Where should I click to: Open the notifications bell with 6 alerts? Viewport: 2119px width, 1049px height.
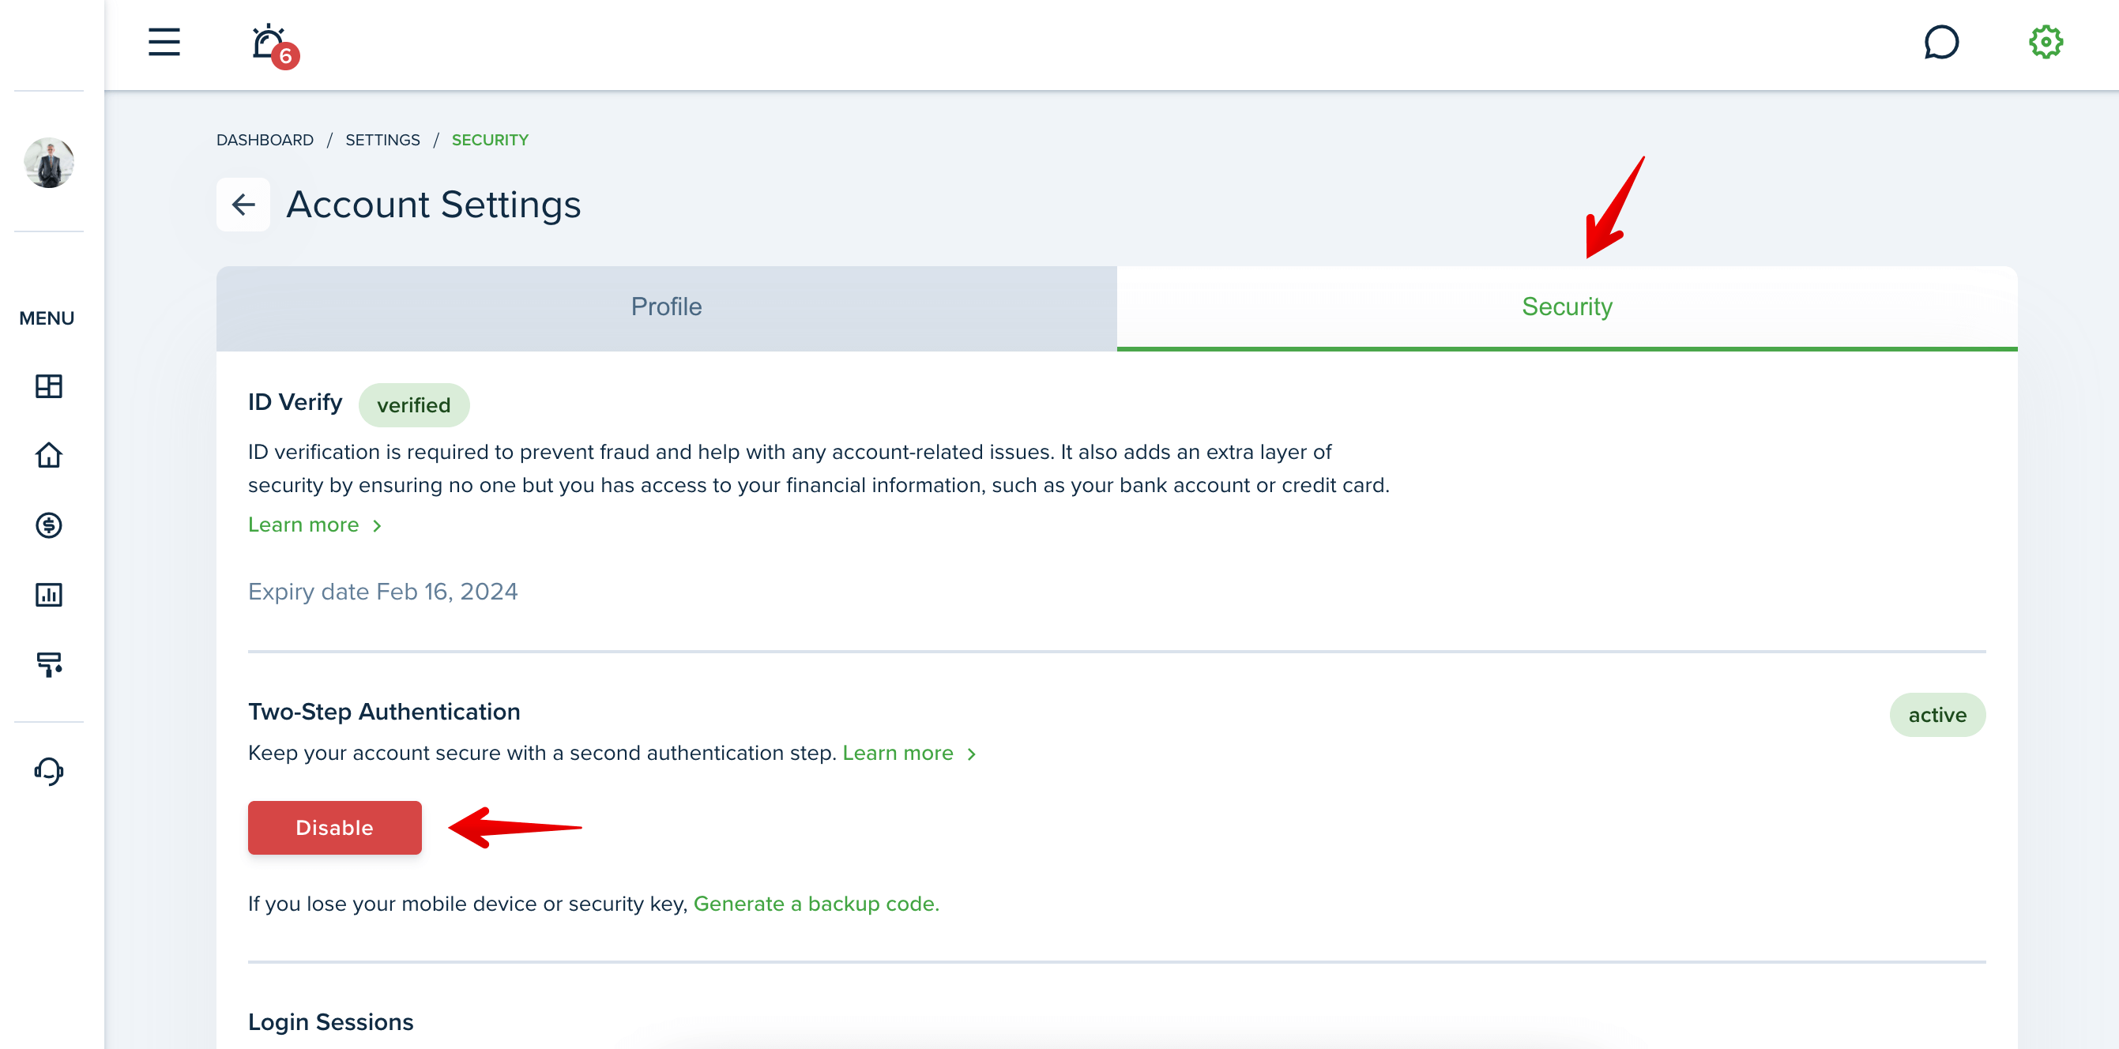pos(274,45)
